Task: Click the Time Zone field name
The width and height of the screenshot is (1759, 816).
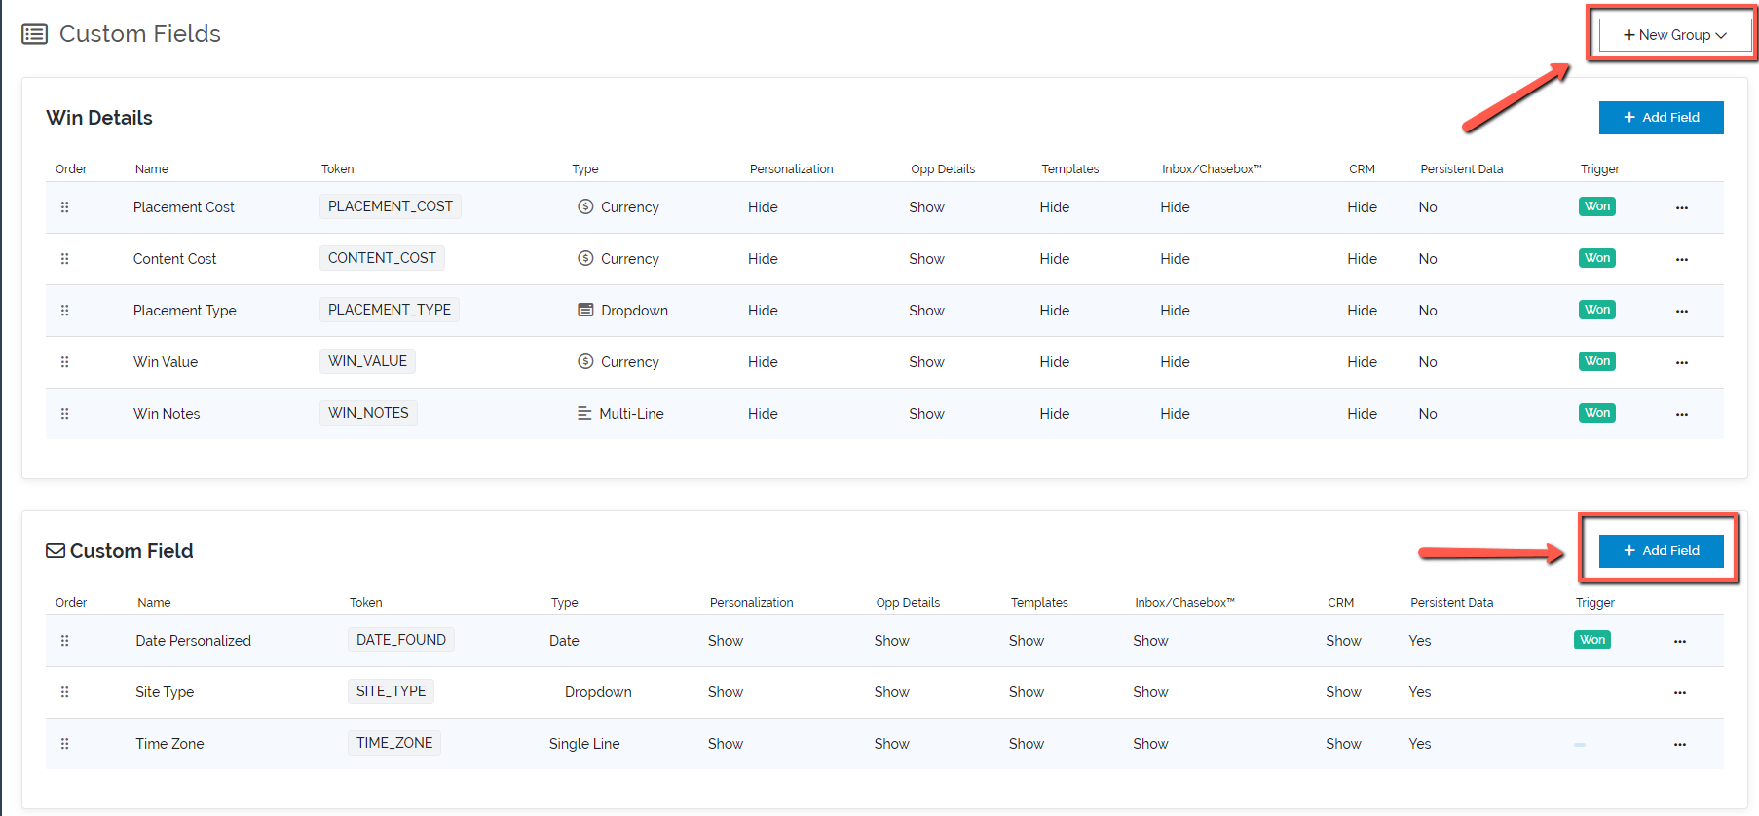Action: (x=169, y=744)
